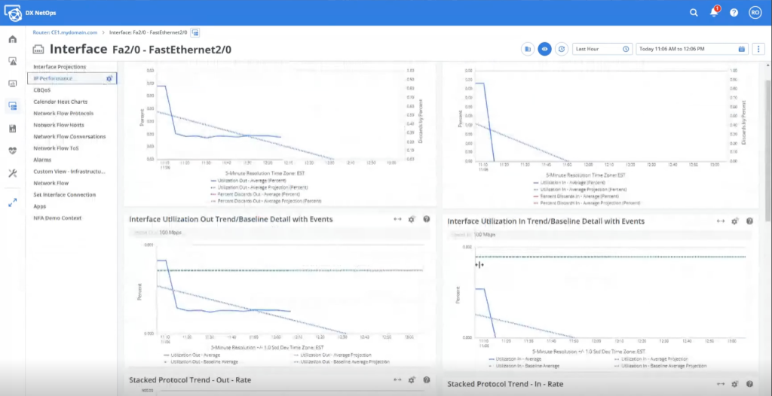Viewport: 772px width, 396px height.
Task: Toggle the blue eye visibility button
Action: [x=544, y=49]
